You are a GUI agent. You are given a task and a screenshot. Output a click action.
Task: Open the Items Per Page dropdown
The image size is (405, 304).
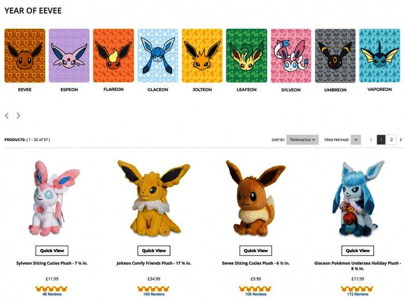[x=356, y=140]
